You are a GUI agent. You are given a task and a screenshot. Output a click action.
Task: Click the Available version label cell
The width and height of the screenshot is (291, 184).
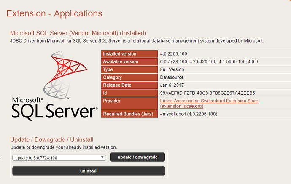(129, 61)
